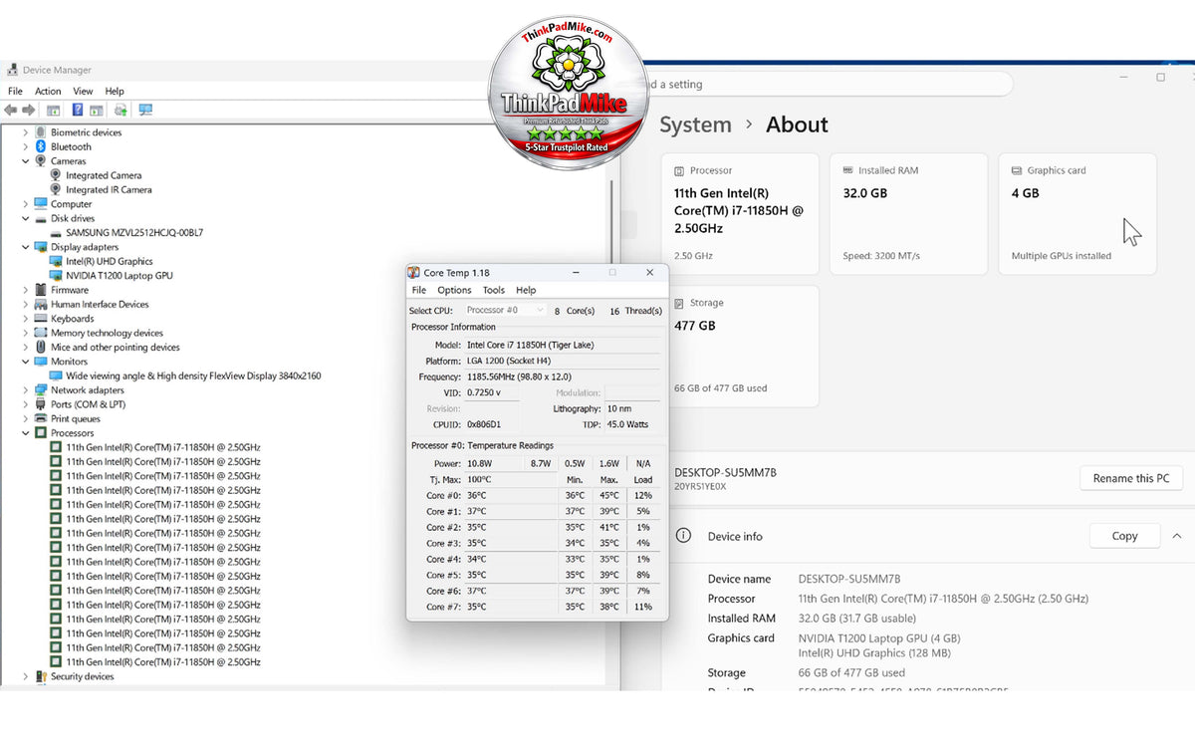Open the View menu in Device Manager
The image size is (1195, 751).
pos(83,91)
